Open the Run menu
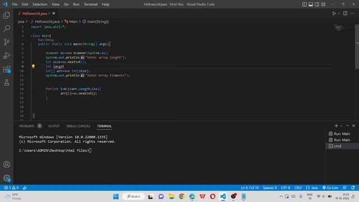Image resolution: width=359 pixels, height=202 pixels. 76,4
